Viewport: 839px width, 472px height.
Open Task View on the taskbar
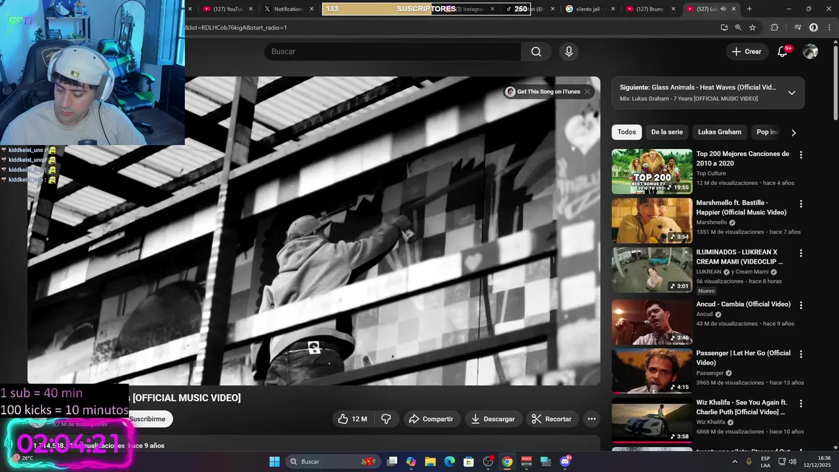click(x=392, y=462)
